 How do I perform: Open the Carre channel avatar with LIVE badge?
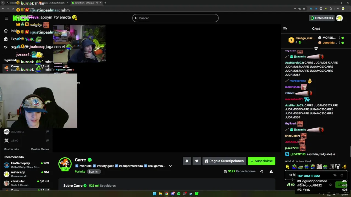coord(65,164)
